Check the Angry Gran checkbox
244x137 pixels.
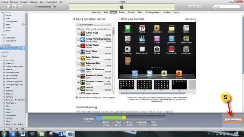[x=79, y=52]
